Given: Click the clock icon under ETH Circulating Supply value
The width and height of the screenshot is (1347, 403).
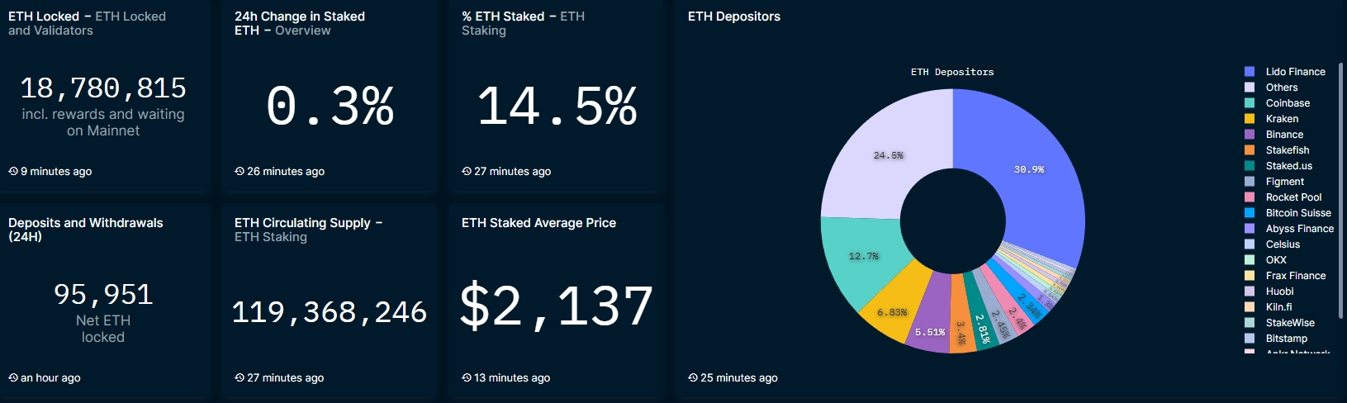Looking at the screenshot, I should click(240, 378).
